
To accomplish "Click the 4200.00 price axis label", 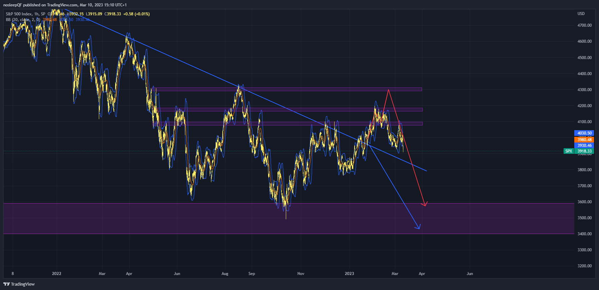I will (x=584, y=106).
